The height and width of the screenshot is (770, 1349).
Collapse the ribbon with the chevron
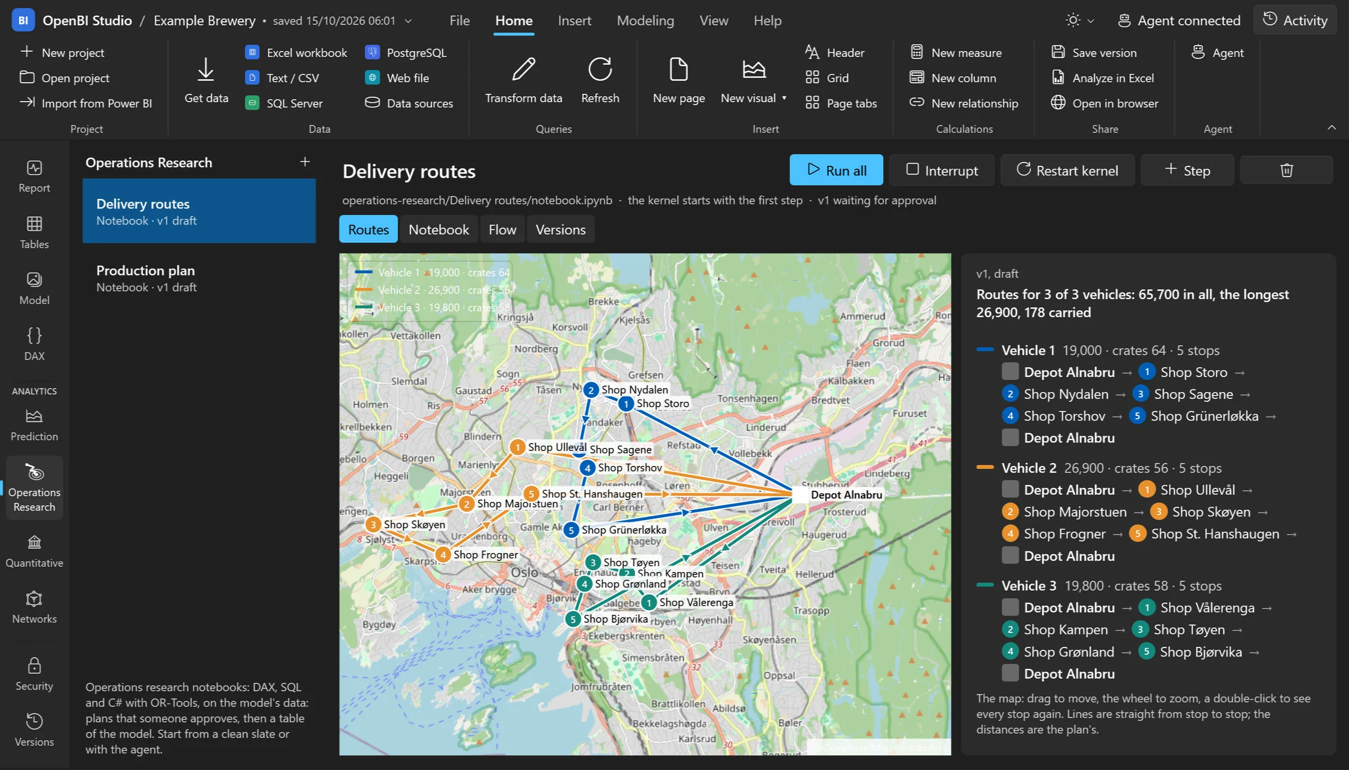click(1332, 128)
